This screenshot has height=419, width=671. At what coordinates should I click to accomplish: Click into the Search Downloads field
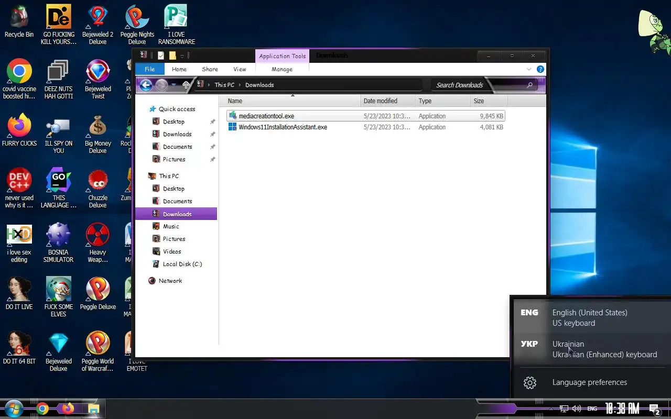click(484, 85)
